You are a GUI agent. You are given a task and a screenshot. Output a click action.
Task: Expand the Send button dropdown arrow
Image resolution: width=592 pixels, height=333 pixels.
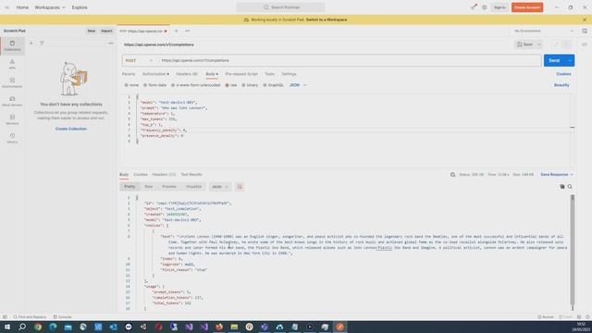pyautogui.click(x=570, y=60)
